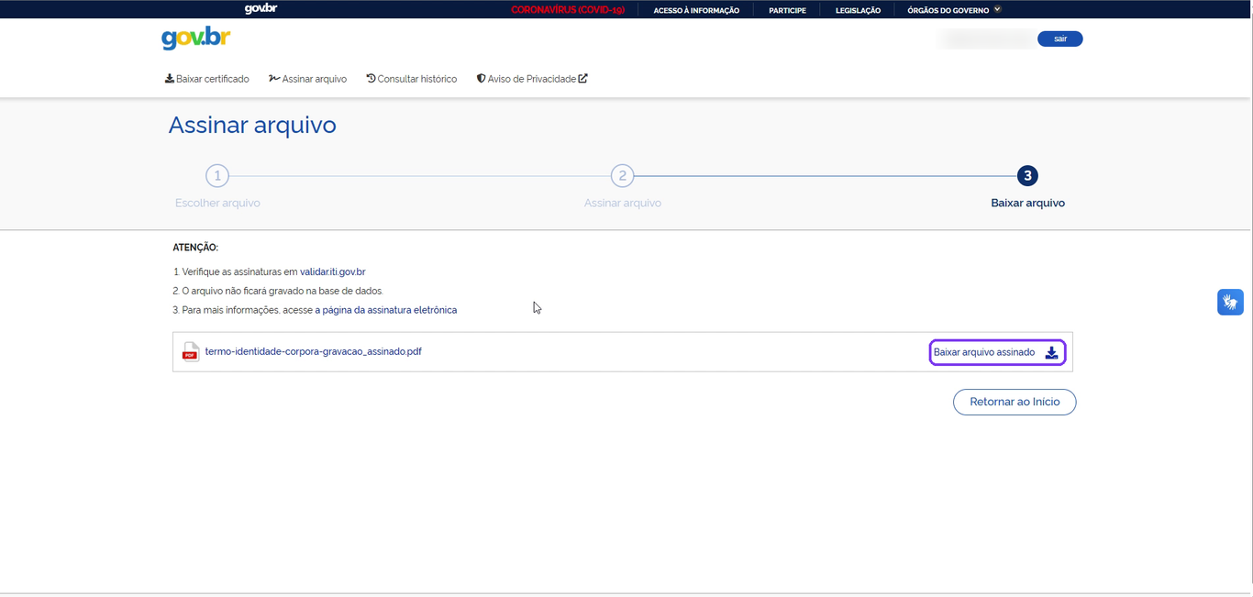Click the Assinar arquivo page heading

coord(252,125)
